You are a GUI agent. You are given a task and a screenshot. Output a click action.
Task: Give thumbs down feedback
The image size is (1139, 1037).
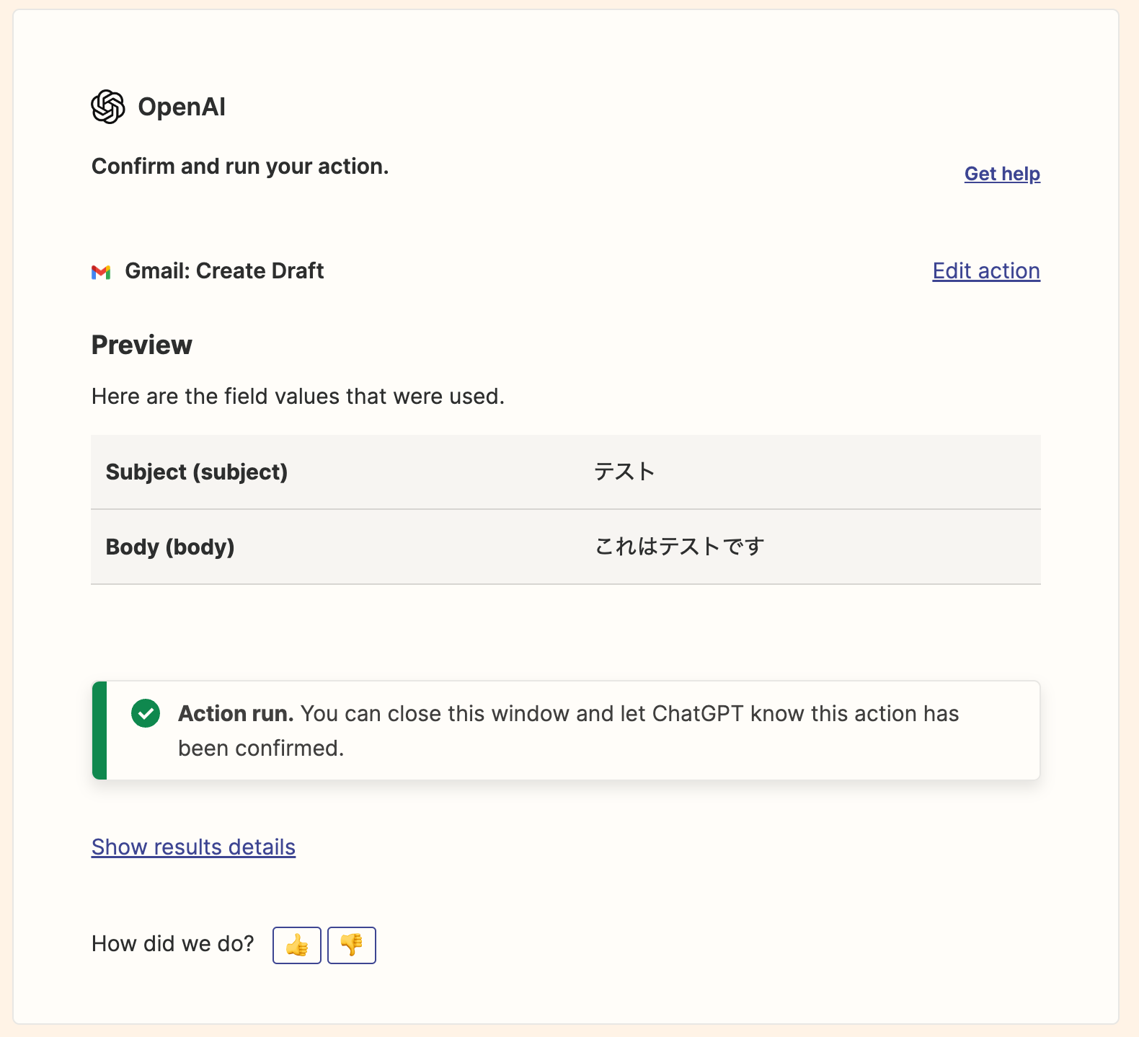coord(352,945)
